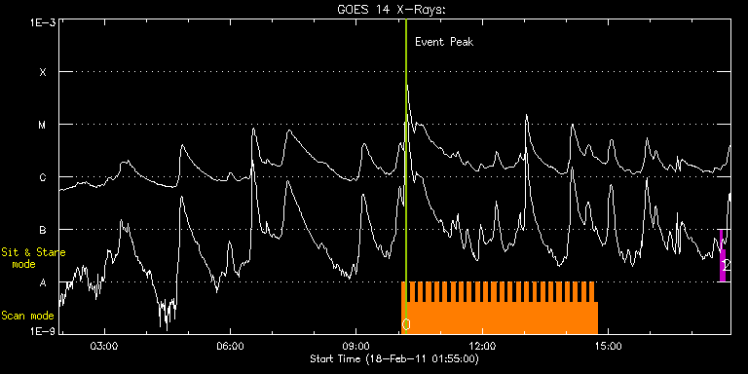Click the 'Scan mode' yellow label
Image resolution: width=748 pixels, height=374 pixels.
[27, 316]
